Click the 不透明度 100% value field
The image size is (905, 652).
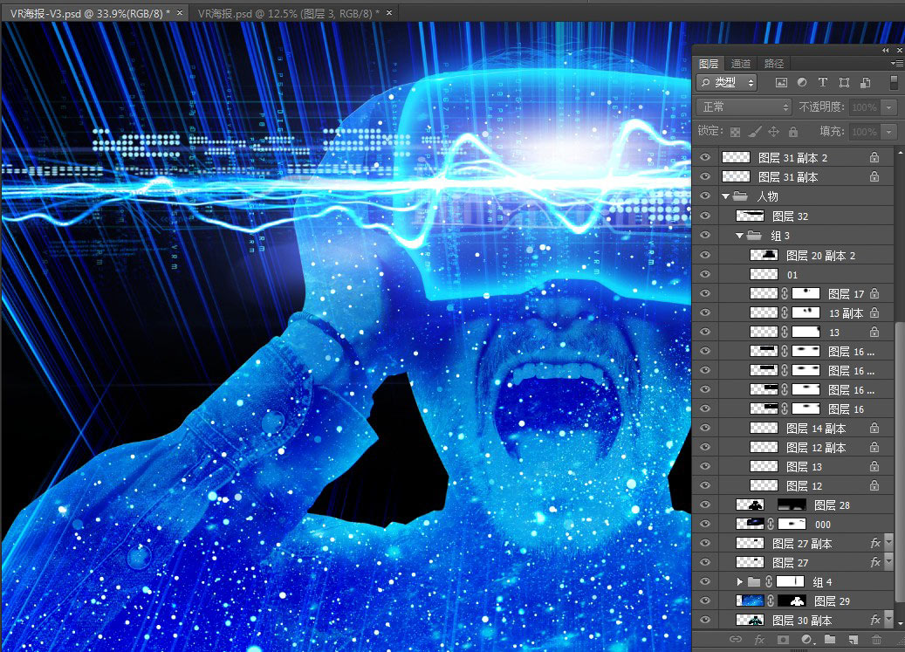[x=865, y=107]
